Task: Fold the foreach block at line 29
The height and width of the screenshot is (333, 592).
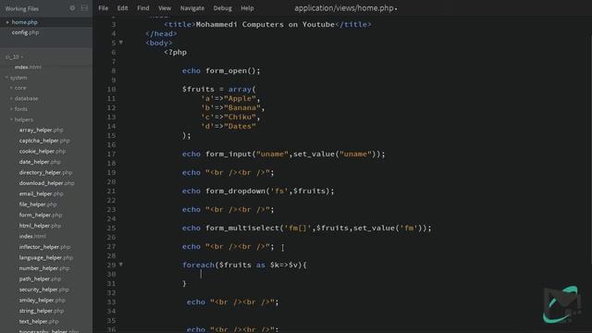Action: pos(121,265)
